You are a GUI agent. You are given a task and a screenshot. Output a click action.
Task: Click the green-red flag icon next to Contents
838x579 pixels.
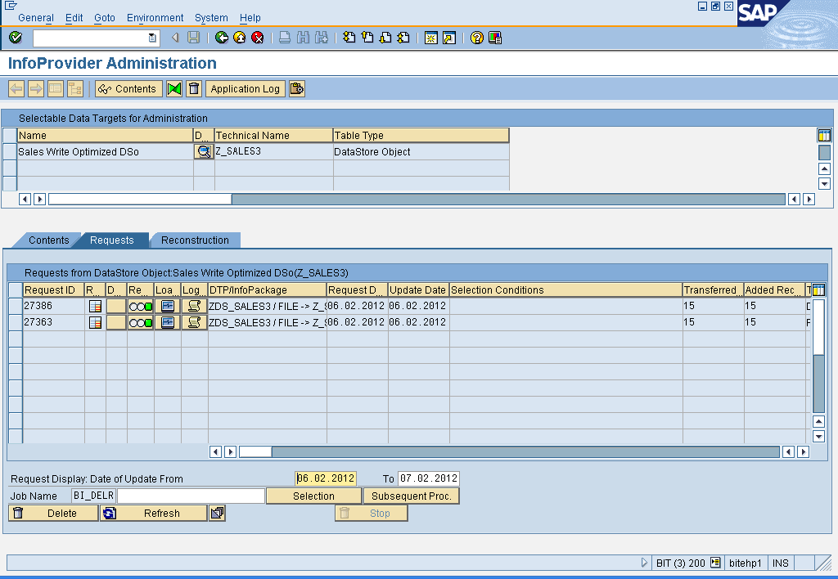click(174, 88)
